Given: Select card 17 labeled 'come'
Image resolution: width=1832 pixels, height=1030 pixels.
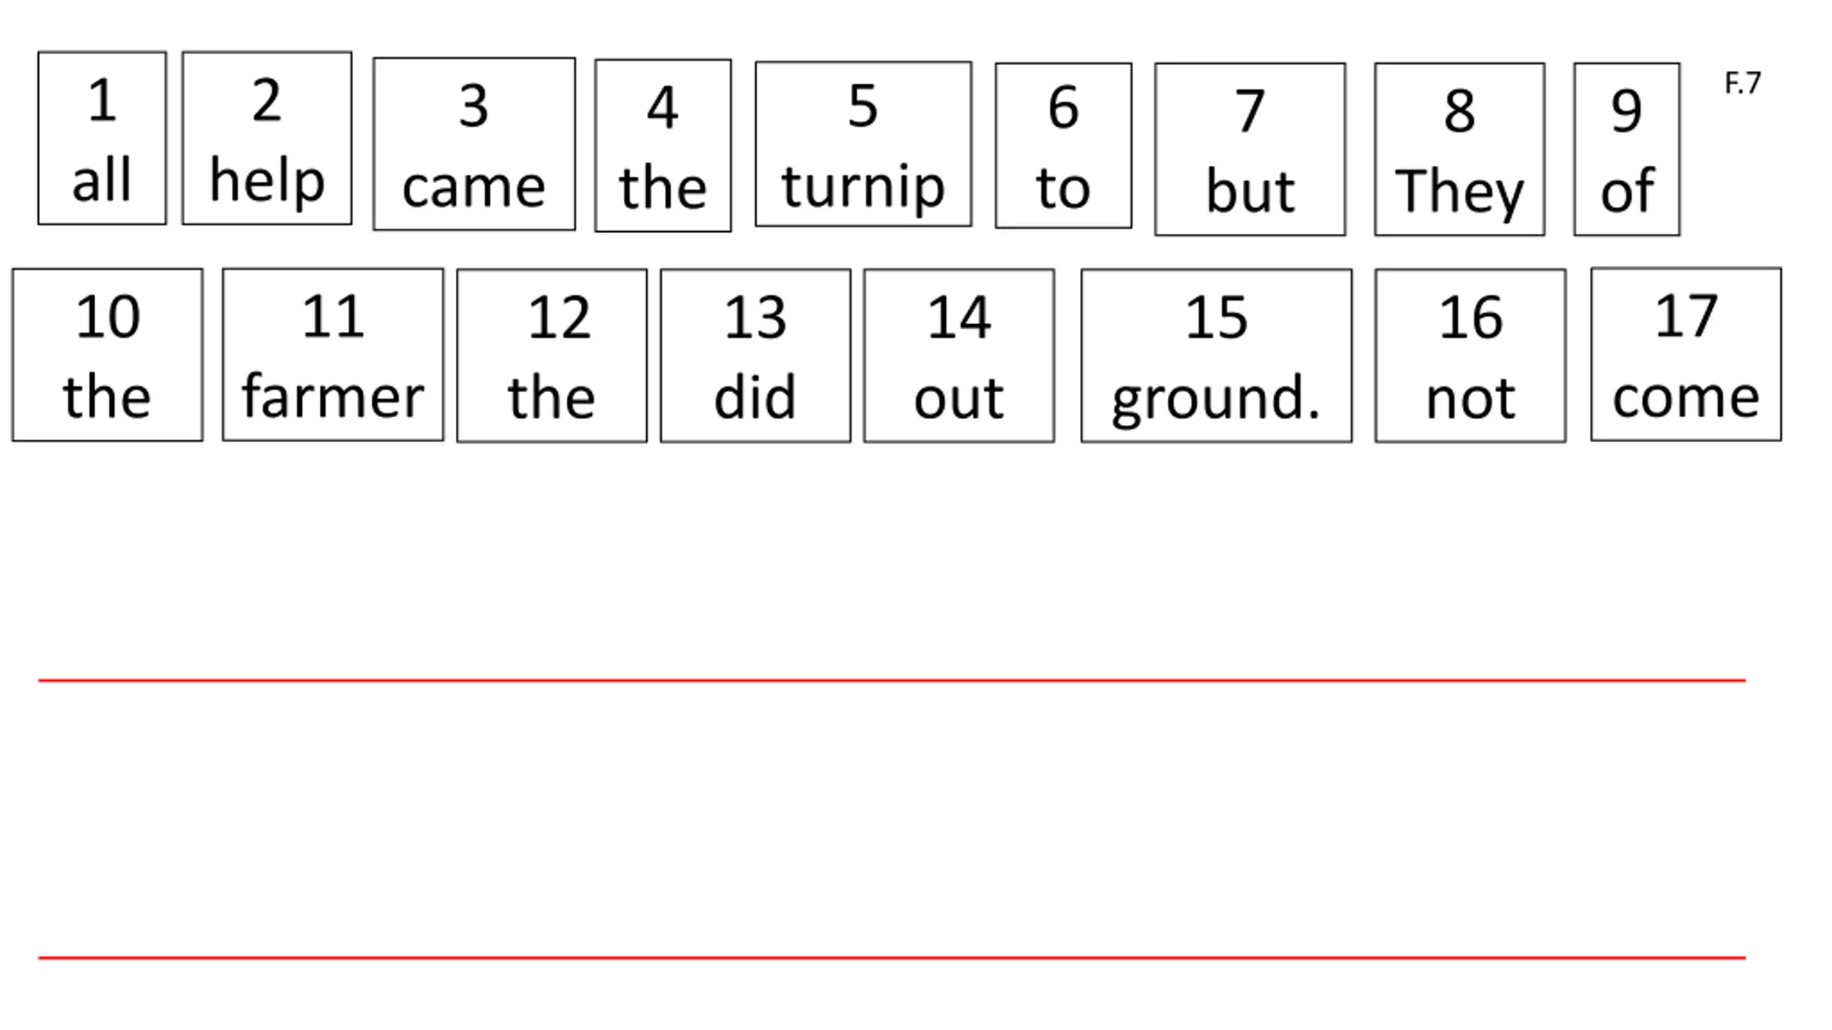Looking at the screenshot, I should pyautogui.click(x=1686, y=355).
